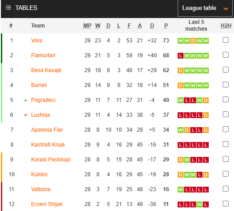Screen dimensions: 234x211
Task: Select the P points column header
Action: point(166,26)
